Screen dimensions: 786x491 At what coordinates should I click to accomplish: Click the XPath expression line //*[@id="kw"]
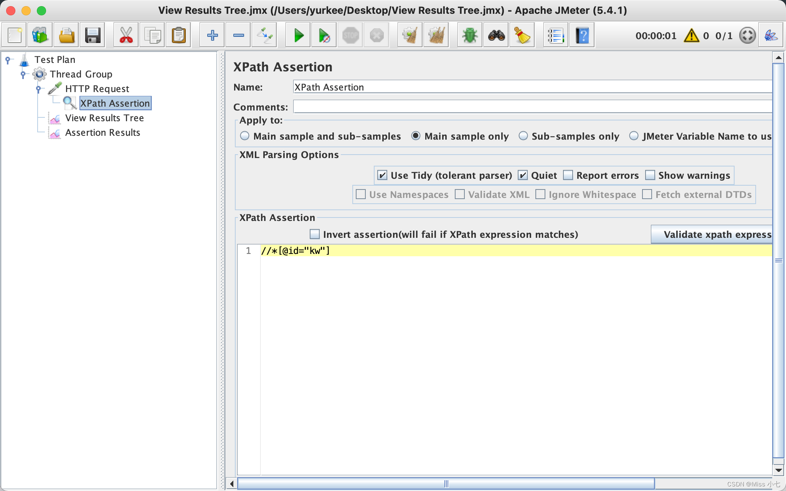295,251
